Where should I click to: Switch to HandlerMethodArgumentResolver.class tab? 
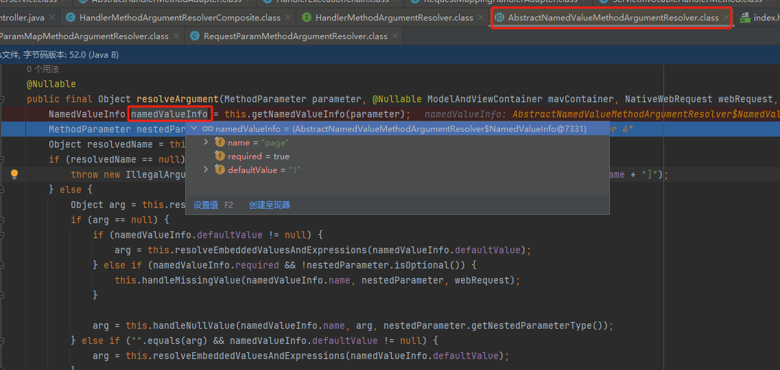pyautogui.click(x=394, y=18)
